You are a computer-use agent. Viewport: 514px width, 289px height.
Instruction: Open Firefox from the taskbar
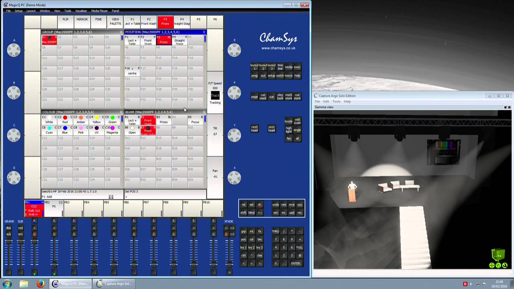(40, 284)
